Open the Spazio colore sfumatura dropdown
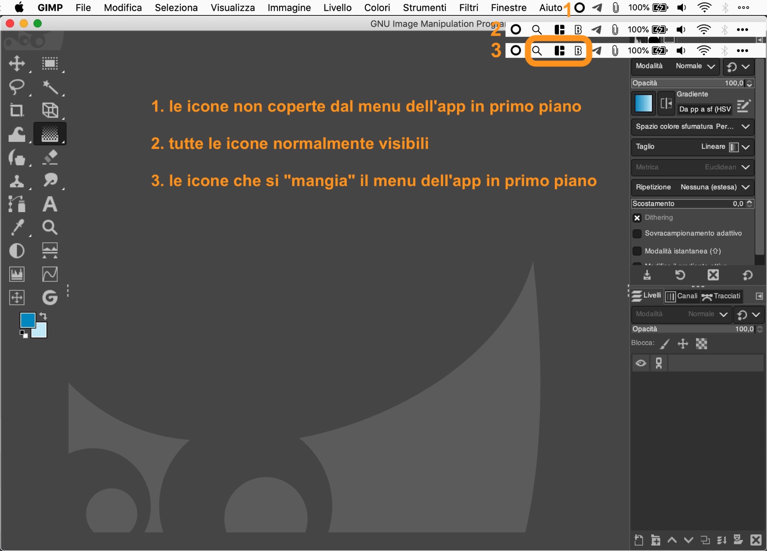This screenshot has height=551, width=767. 745,127
